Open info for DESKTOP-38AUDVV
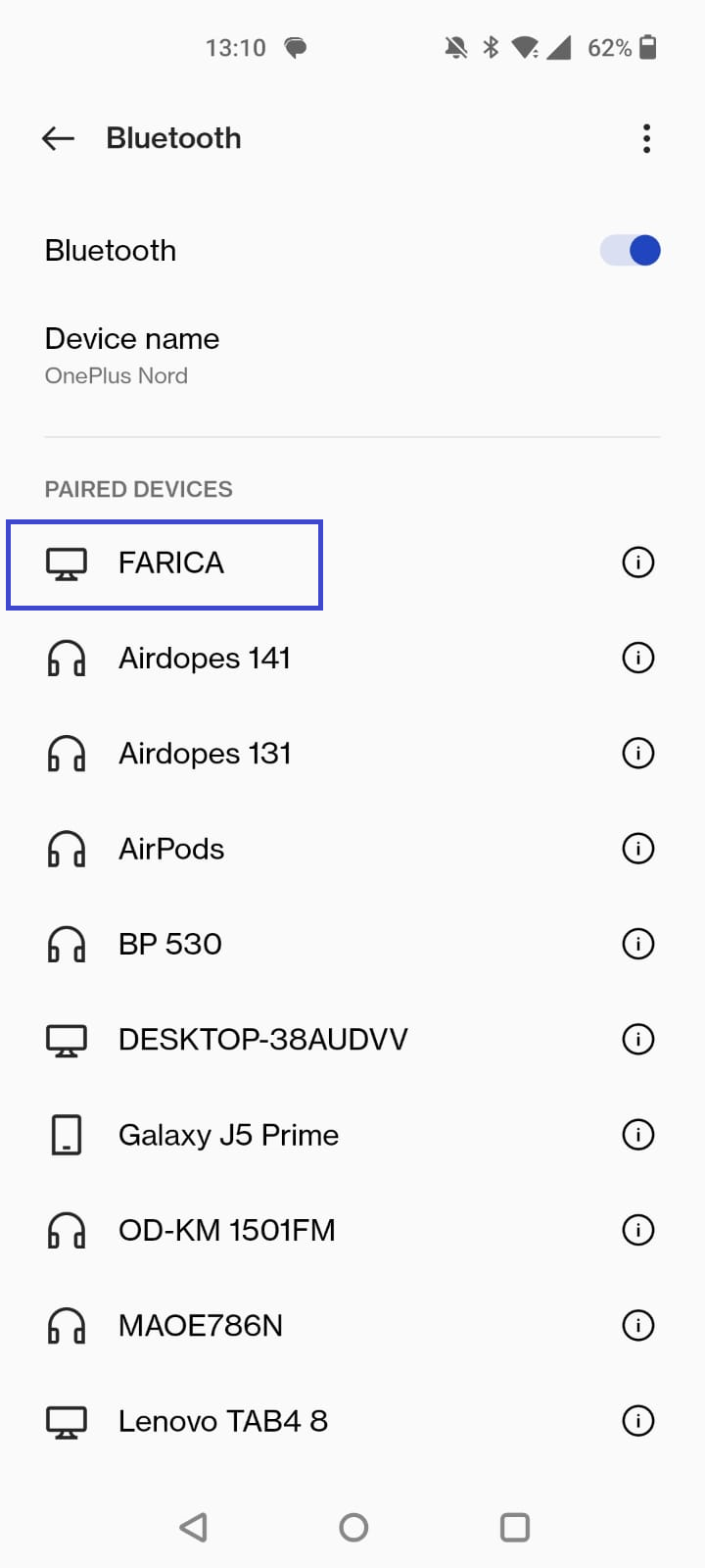Viewport: 705px width, 1568px height. pos(638,1039)
